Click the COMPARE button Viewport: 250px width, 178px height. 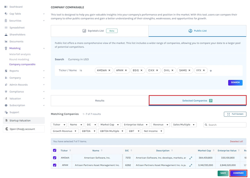(x=238, y=173)
